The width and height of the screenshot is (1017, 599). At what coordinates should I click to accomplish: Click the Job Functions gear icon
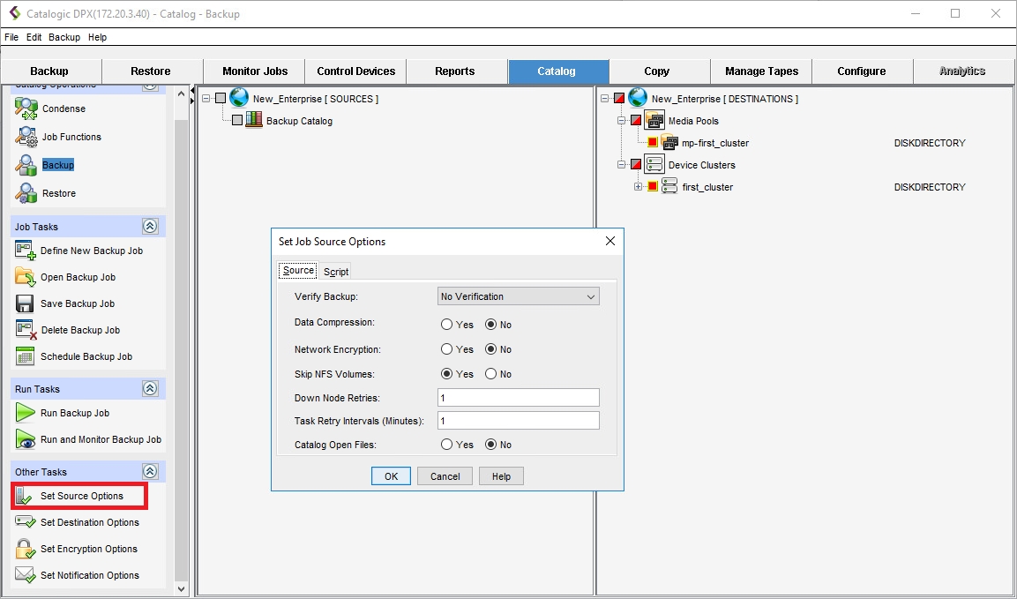click(x=26, y=137)
